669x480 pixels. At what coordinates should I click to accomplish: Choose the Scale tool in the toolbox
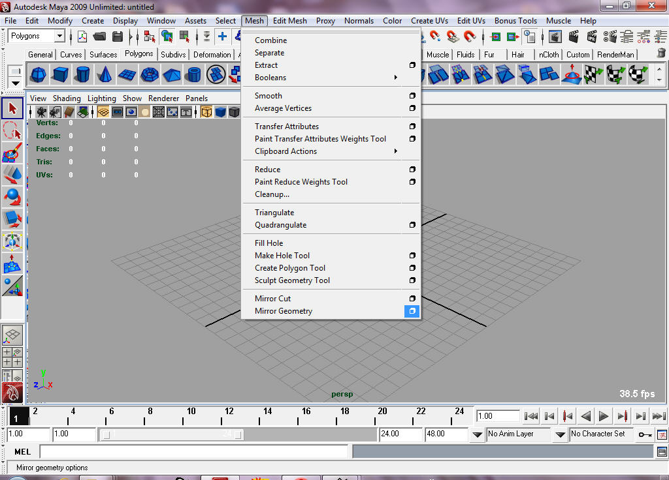[12, 219]
